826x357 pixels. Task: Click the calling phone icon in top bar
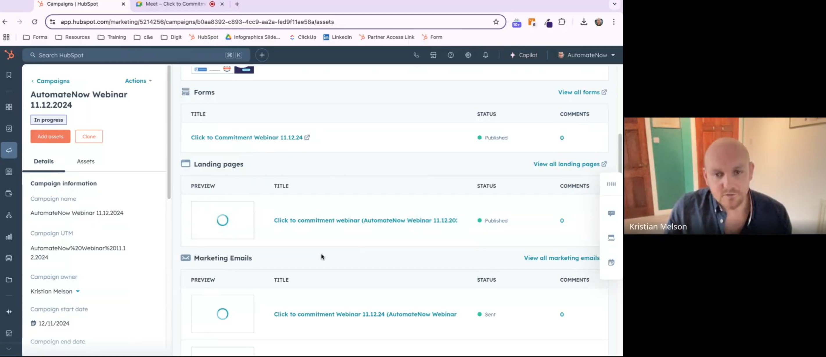click(x=416, y=55)
